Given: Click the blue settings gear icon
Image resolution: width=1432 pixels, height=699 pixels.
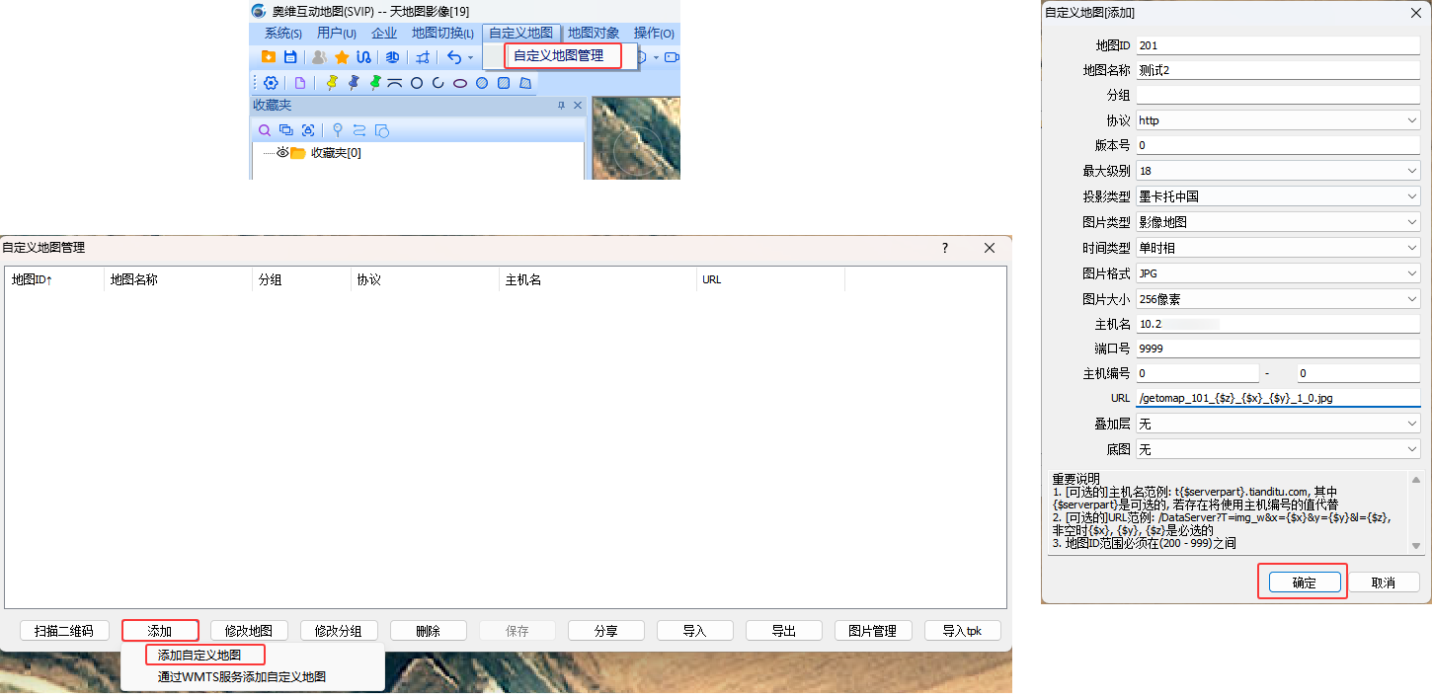Looking at the screenshot, I should [x=271, y=83].
